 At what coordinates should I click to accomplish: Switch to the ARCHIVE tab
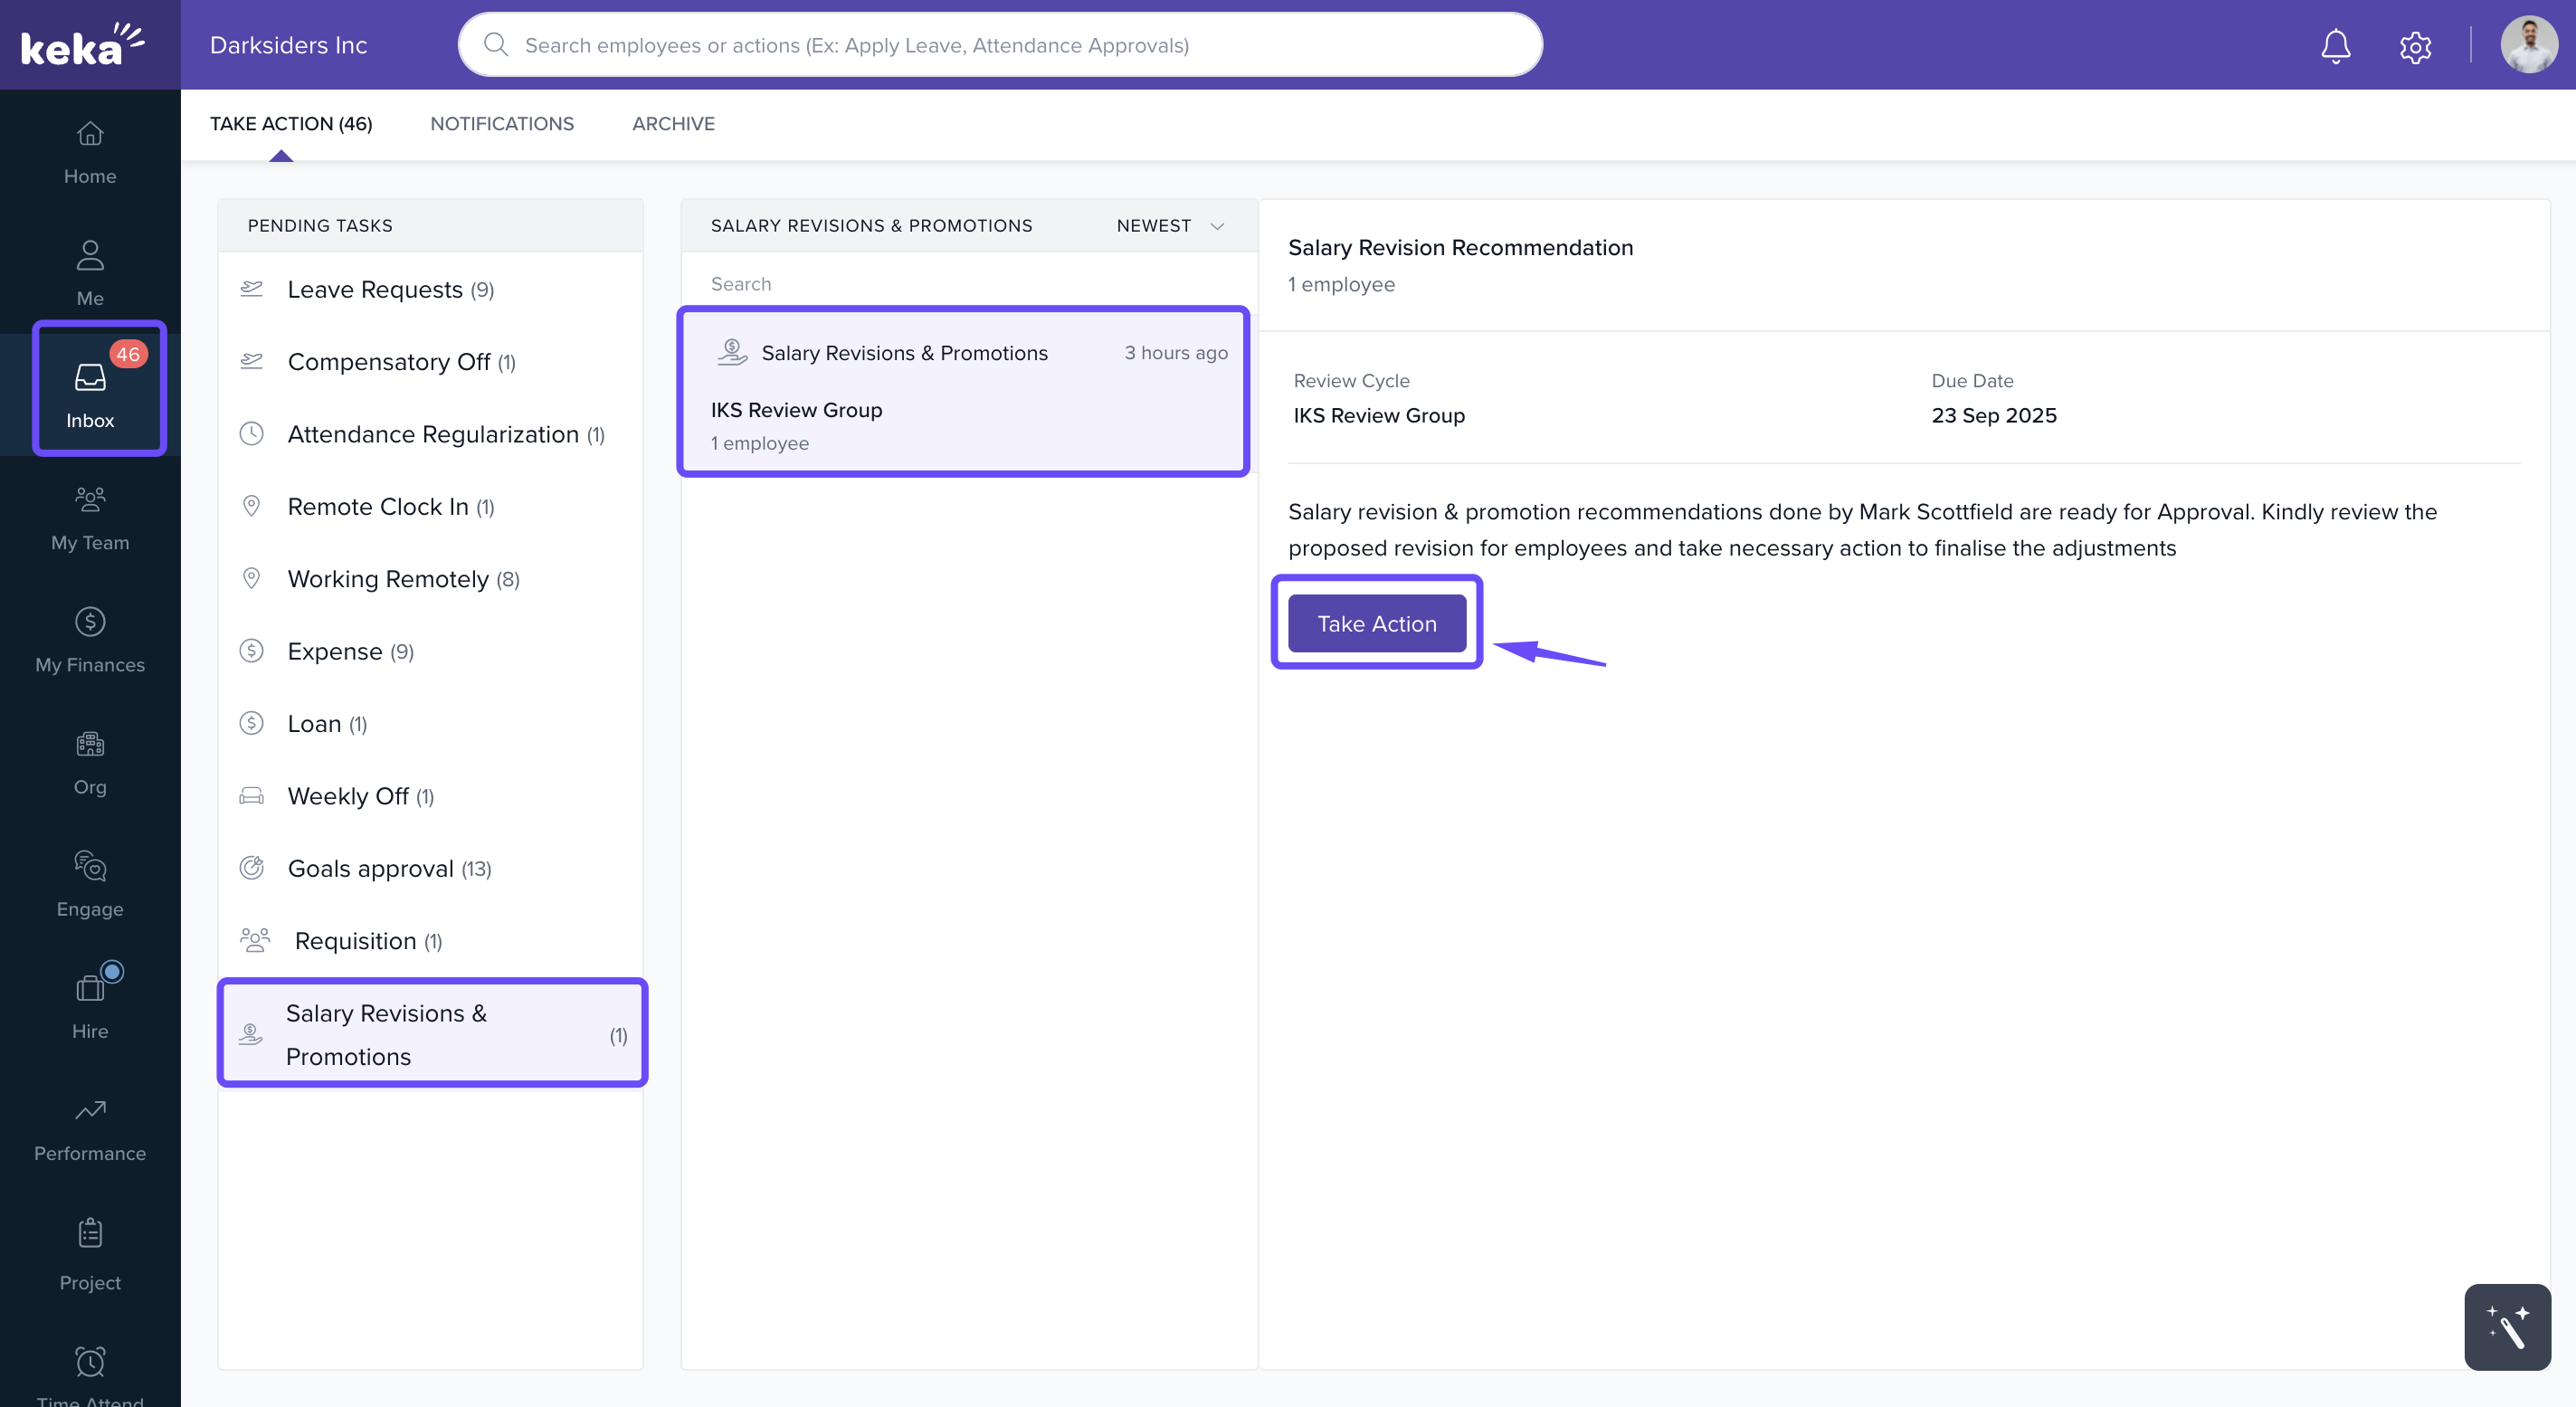(673, 124)
